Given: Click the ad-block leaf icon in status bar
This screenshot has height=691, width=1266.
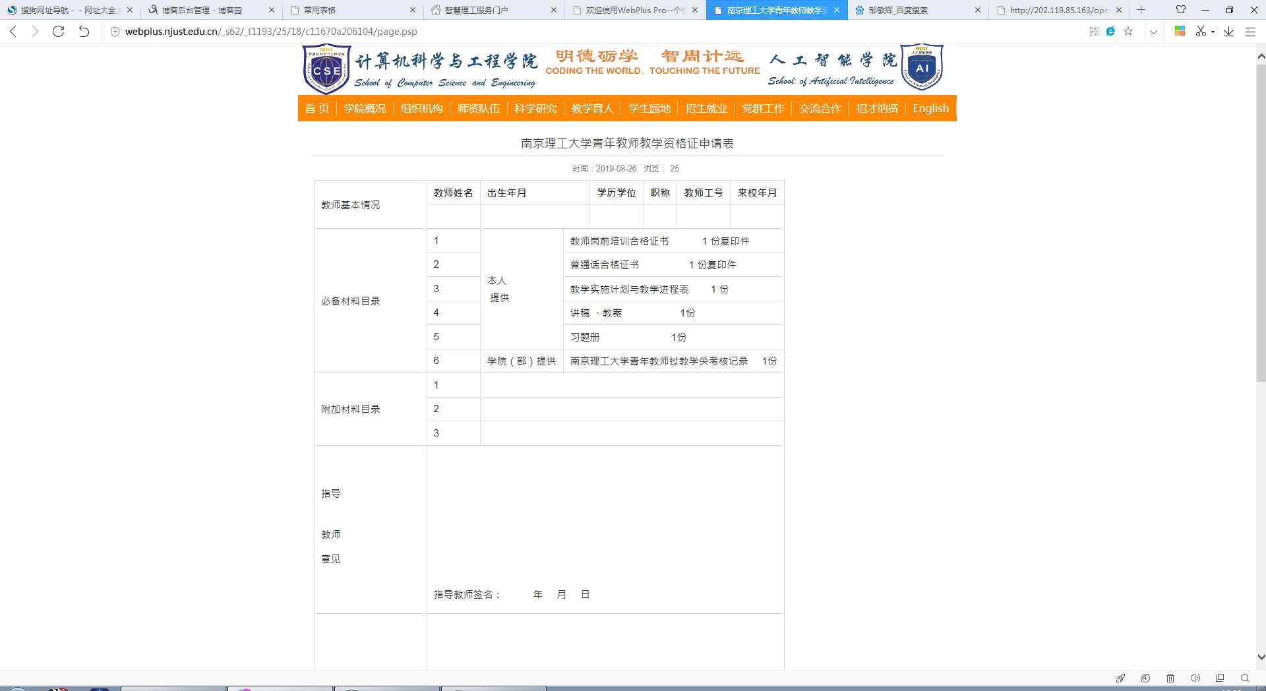Looking at the screenshot, I should 1145,678.
